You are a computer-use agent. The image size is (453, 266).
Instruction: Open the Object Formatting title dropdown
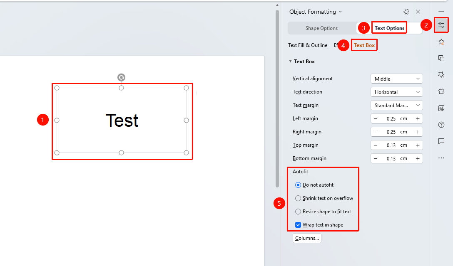pos(340,12)
